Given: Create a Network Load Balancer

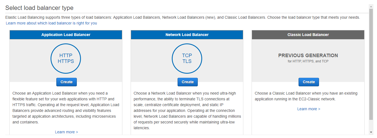Looking at the screenshot, I should tap(188, 82).
